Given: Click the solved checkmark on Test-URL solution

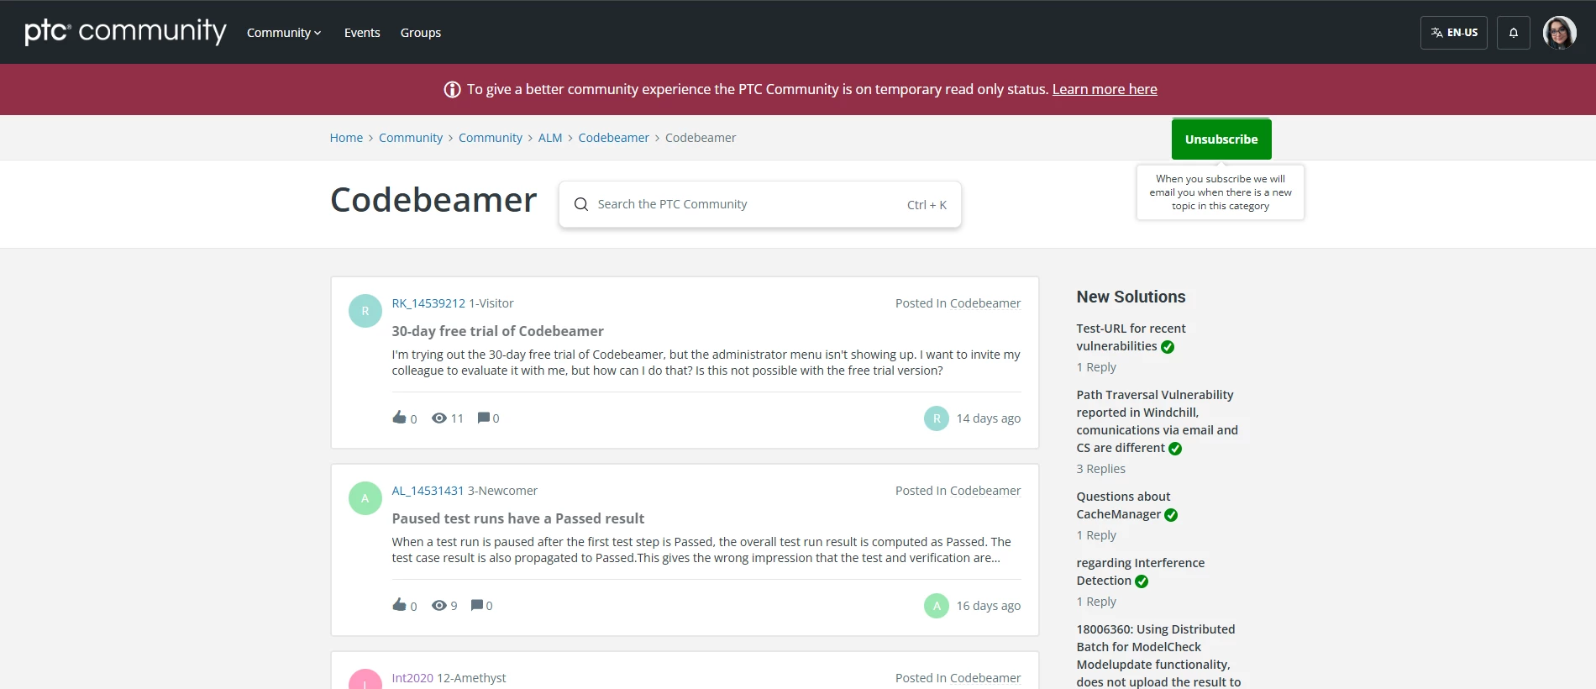Looking at the screenshot, I should pos(1168,347).
